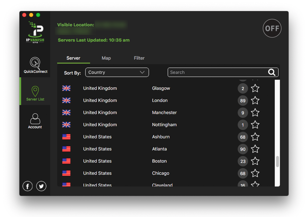Minimize the IPVanish window
This screenshot has width=308, height=217.
coord(31,15)
